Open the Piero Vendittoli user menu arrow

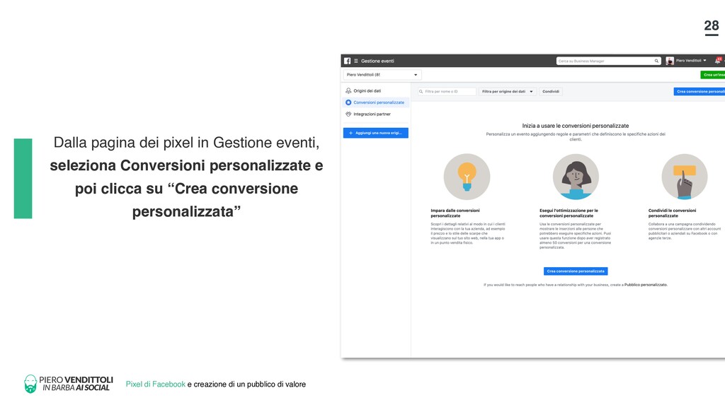pyautogui.click(x=704, y=61)
